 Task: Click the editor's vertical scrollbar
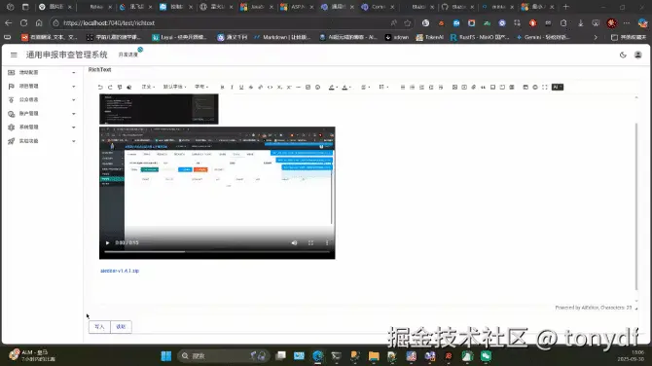click(x=636, y=206)
